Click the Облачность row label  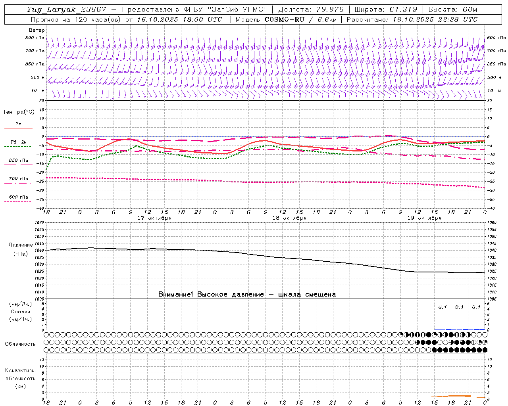coord(20,344)
